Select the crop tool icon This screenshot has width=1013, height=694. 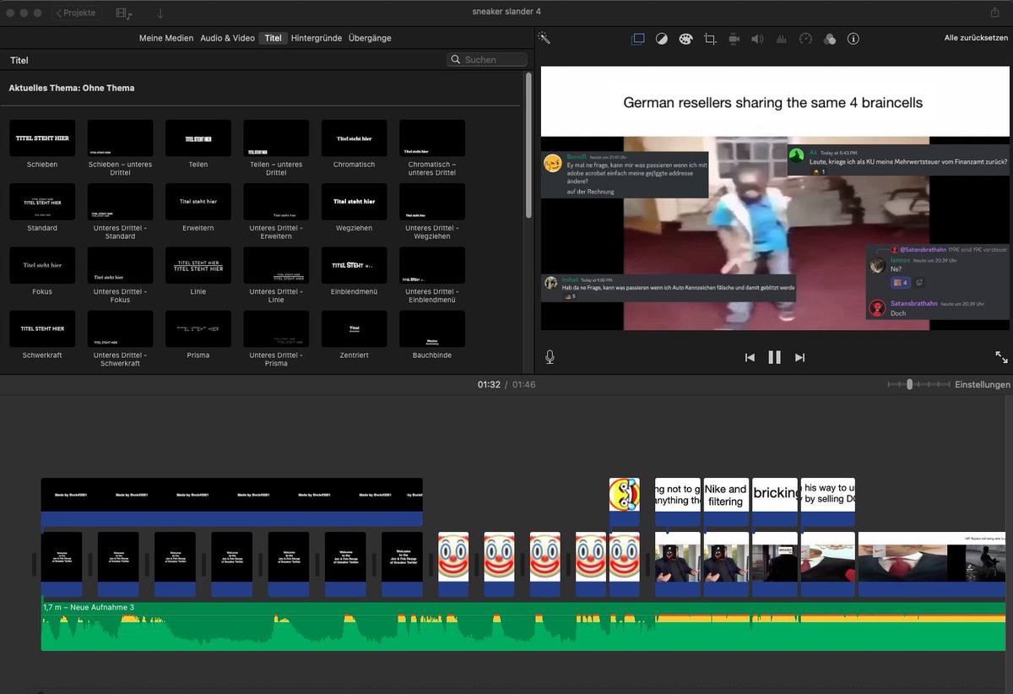pyautogui.click(x=710, y=39)
